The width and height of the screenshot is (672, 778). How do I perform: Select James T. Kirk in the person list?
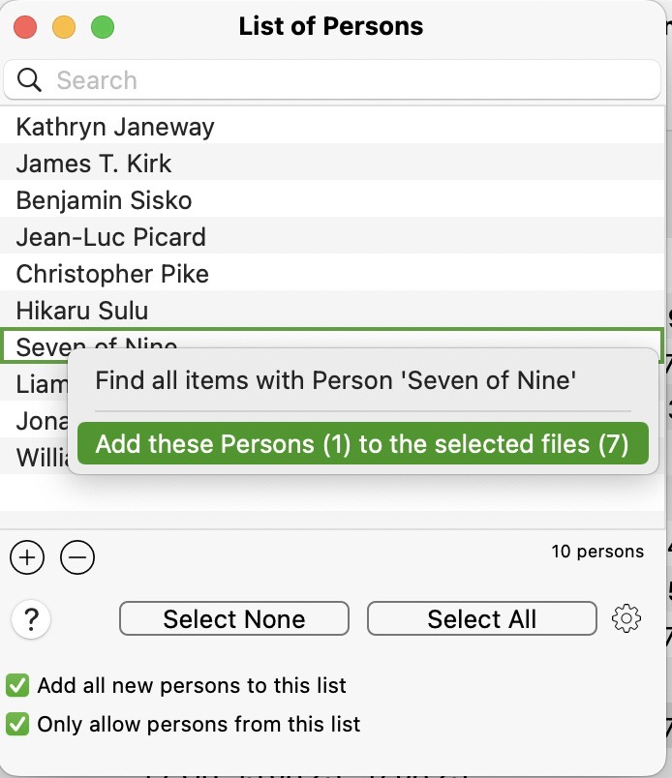(92, 164)
